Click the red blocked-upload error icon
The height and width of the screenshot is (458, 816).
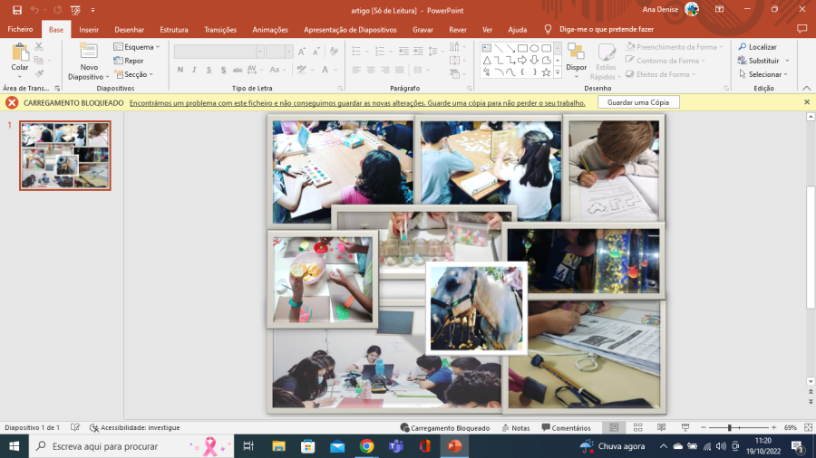click(12, 103)
